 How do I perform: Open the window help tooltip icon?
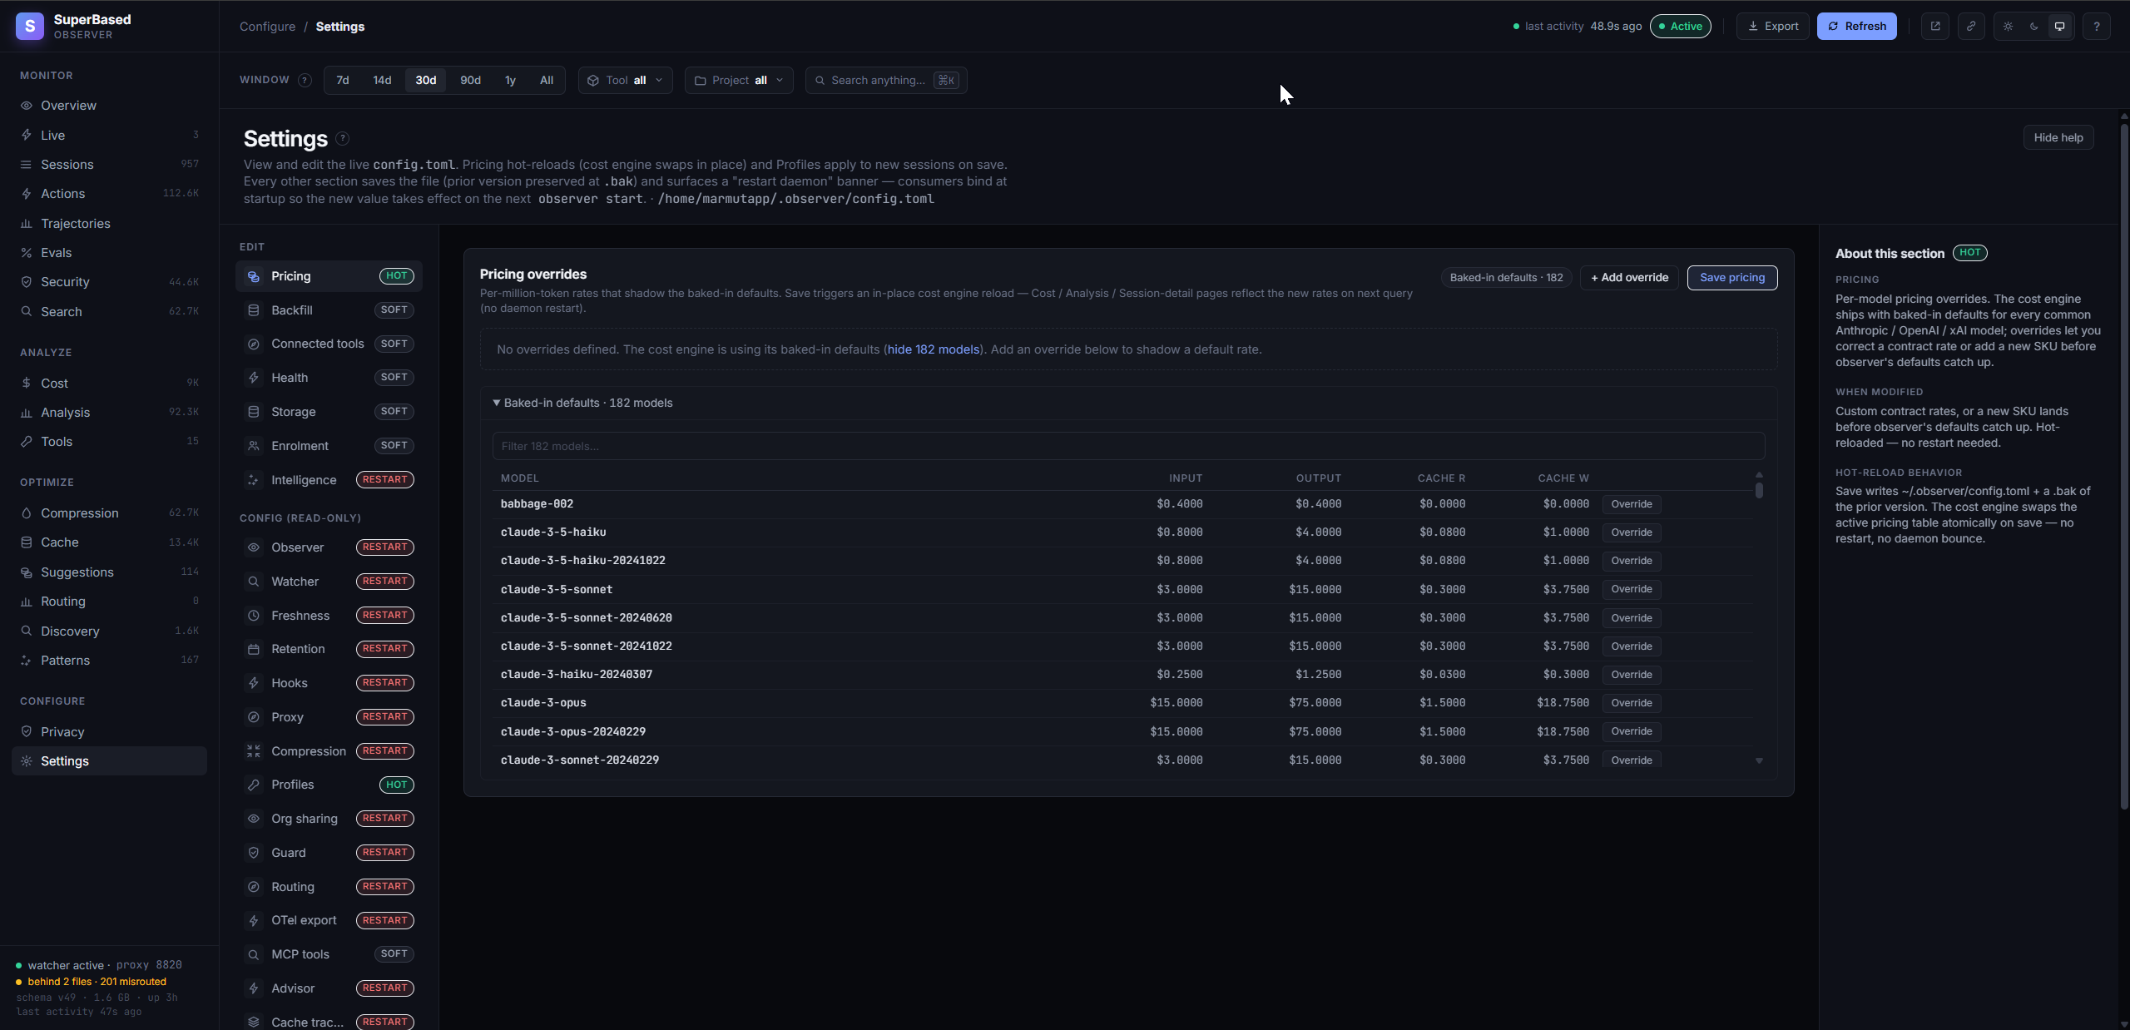pos(305,80)
